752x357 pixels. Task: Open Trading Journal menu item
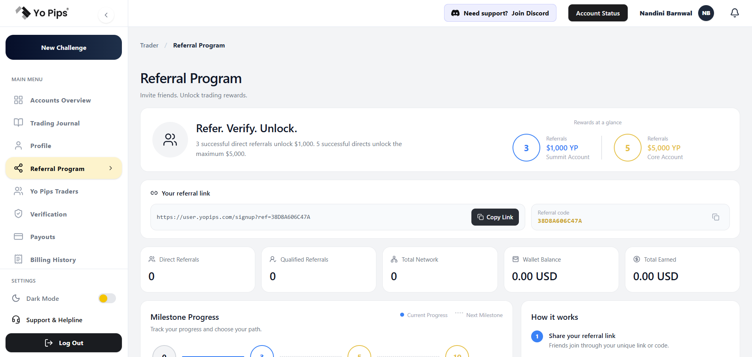coord(64,123)
